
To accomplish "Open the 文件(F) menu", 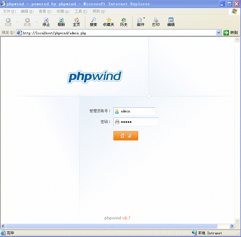I will [x=9, y=11].
